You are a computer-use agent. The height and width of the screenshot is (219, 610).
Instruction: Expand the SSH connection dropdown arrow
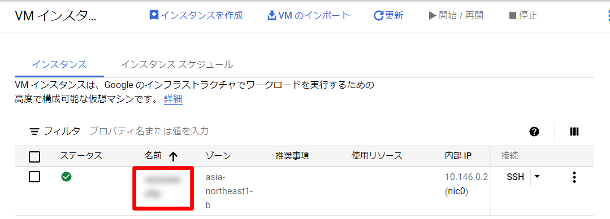[x=537, y=177]
